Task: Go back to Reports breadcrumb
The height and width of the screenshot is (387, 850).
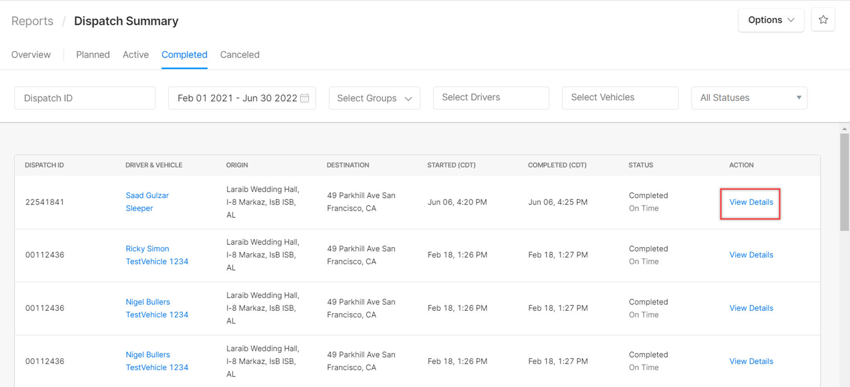Action: click(32, 21)
